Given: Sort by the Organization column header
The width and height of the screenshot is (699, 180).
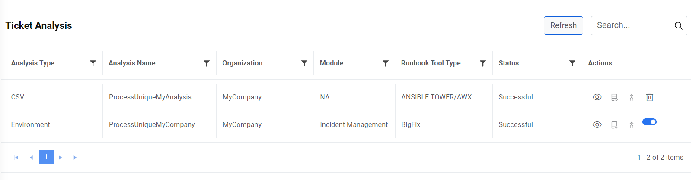Looking at the screenshot, I should point(243,63).
